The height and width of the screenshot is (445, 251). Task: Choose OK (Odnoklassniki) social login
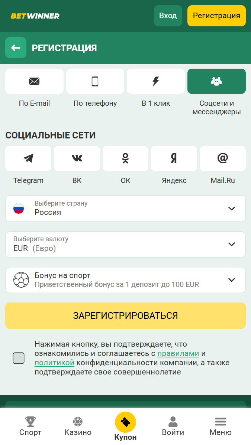coord(125,158)
